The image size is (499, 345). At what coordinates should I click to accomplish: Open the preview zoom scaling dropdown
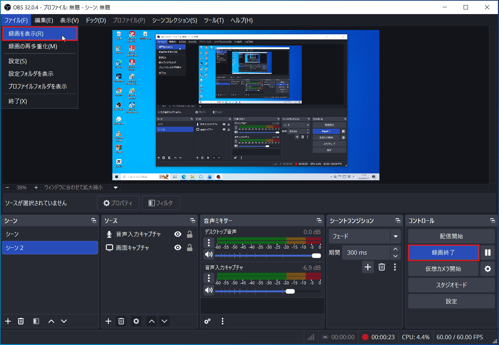(115, 187)
